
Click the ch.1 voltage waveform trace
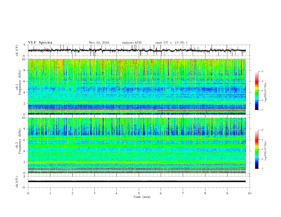coord(137,50)
